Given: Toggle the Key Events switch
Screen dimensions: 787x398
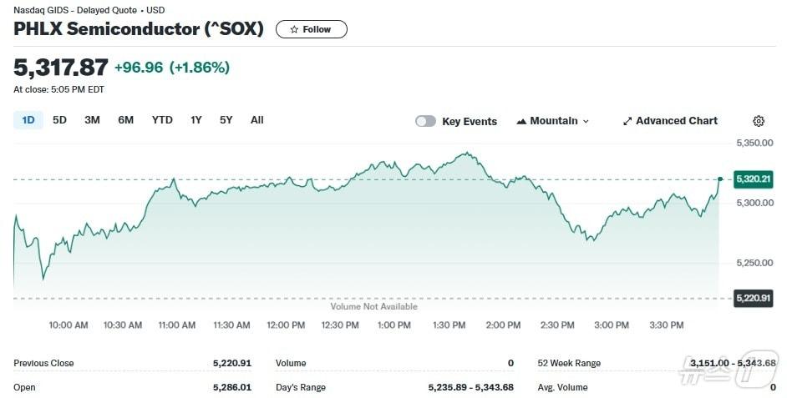Looking at the screenshot, I should (x=425, y=121).
